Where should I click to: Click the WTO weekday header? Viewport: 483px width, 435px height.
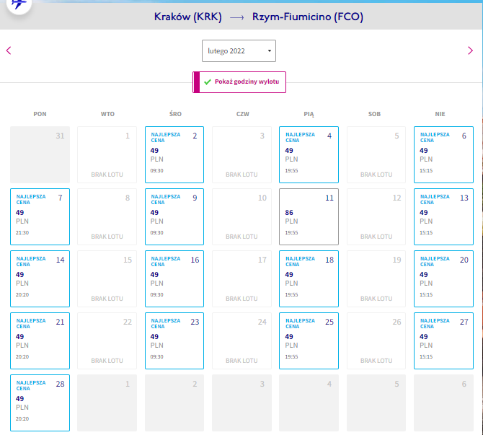(x=107, y=114)
